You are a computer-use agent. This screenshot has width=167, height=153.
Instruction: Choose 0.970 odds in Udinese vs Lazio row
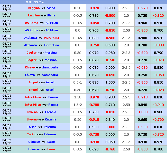click(x=159, y=142)
